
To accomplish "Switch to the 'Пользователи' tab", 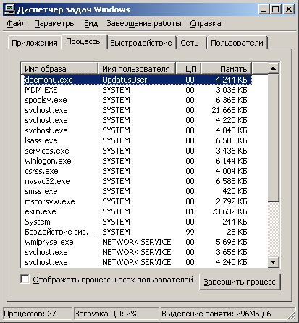I will pos(237,43).
